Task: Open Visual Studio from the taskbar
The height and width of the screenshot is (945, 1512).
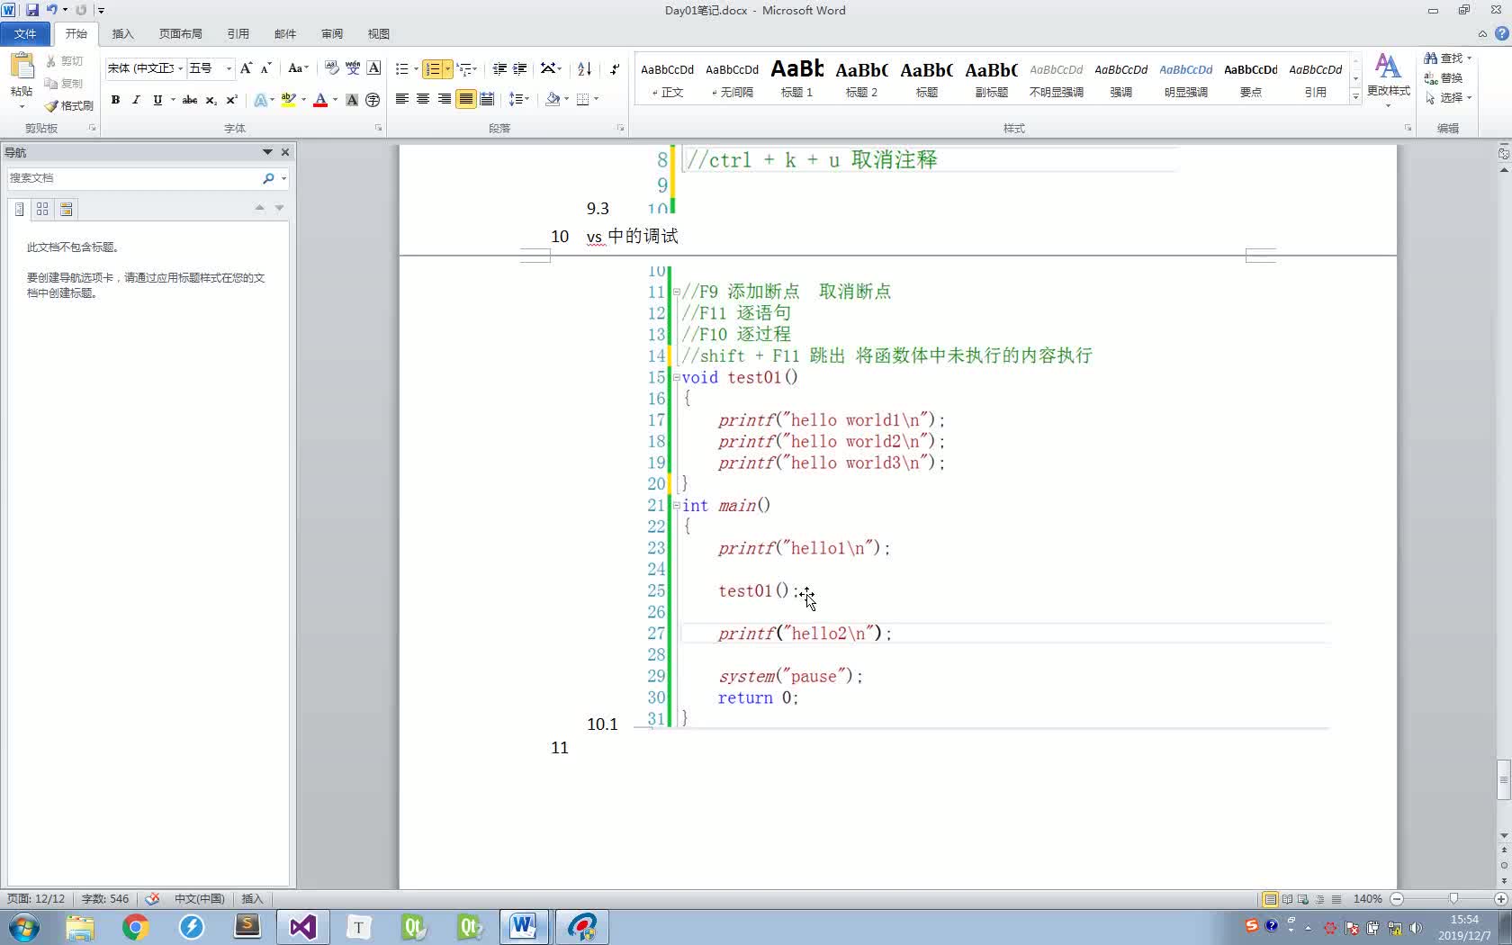Action: pos(302,926)
